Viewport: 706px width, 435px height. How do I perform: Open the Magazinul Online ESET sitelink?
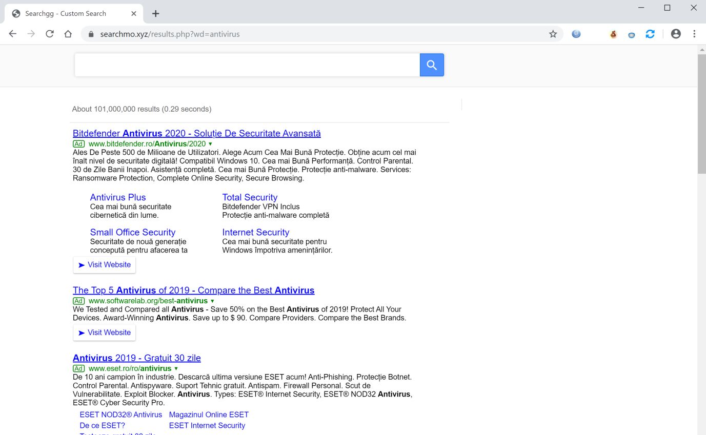209,415
